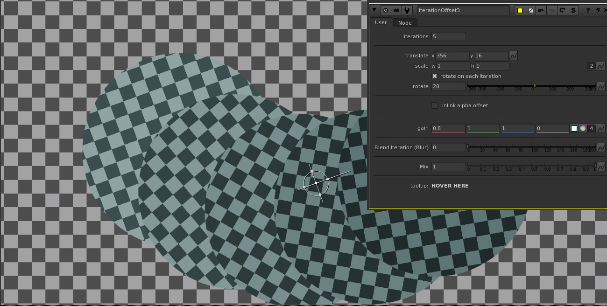Image resolution: width=607 pixels, height=306 pixels.
Task: Click the undo arrow in panel header
Action: [x=541, y=10]
